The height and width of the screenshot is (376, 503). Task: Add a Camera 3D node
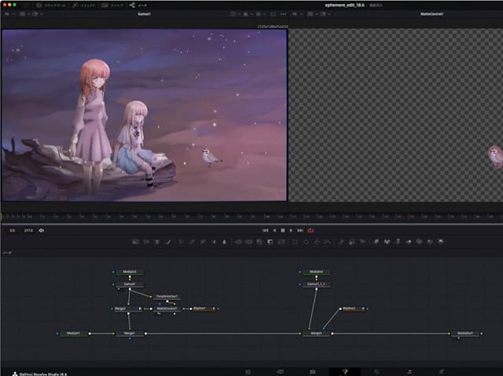click(420, 242)
